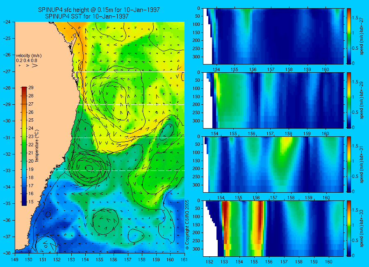The height and width of the screenshot is (267, 369).
Task: Select the lat=-27 speed cross-section panel
Action: (x=273, y=36)
